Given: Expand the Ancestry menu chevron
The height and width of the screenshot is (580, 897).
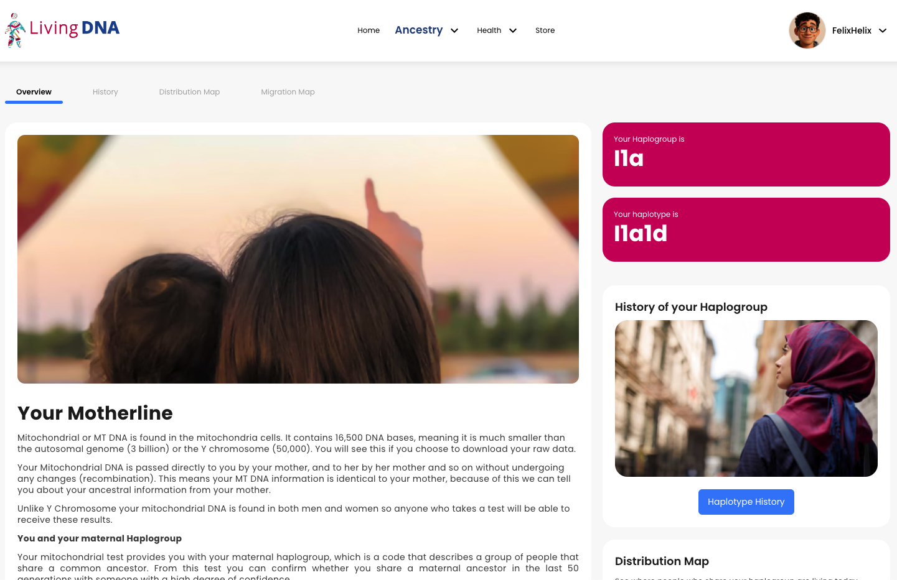Looking at the screenshot, I should click(454, 30).
